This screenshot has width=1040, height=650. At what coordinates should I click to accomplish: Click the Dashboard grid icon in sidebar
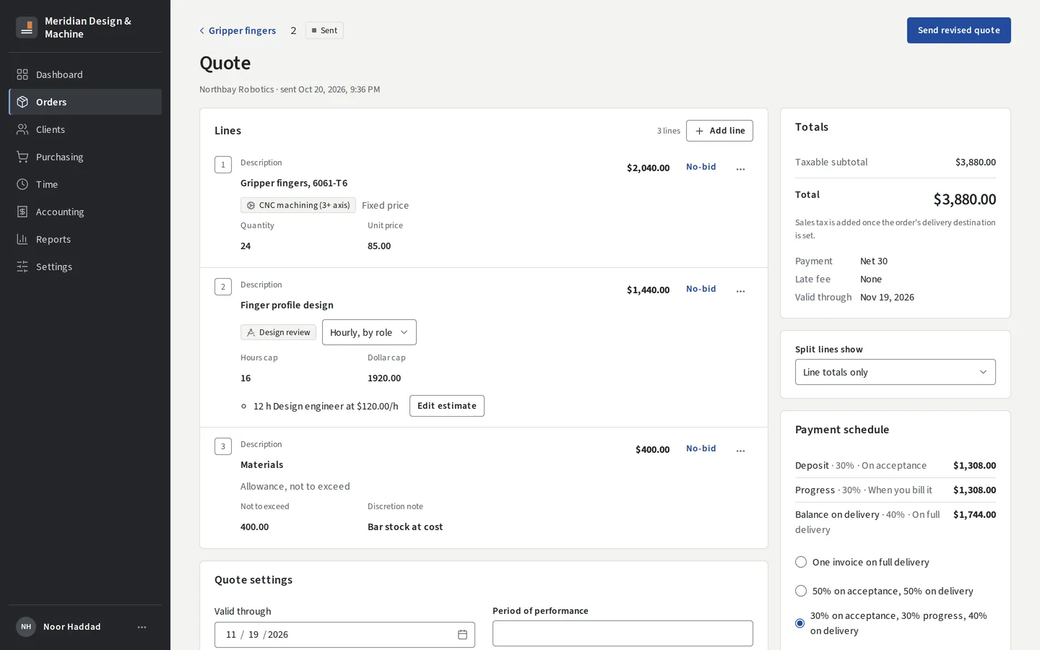coord(22,74)
